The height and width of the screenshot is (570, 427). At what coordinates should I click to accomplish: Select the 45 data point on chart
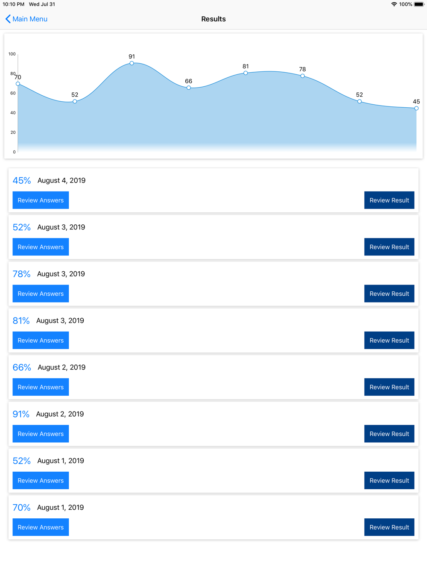[416, 108]
